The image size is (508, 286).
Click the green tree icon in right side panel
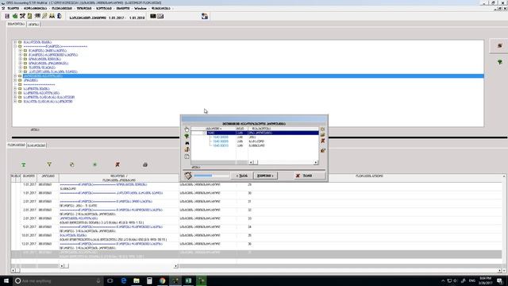coord(500,62)
